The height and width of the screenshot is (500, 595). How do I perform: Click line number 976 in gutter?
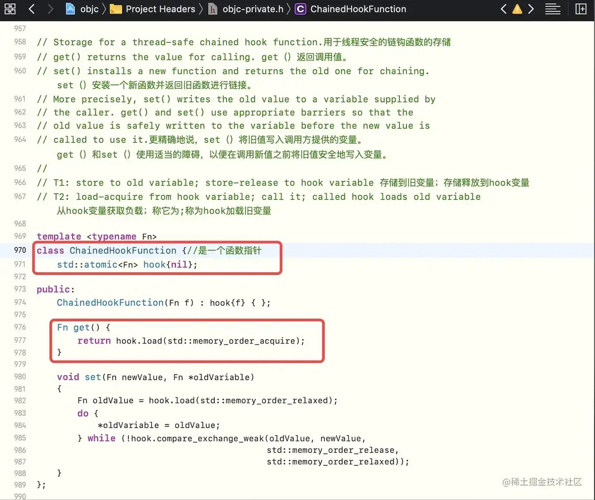pyautogui.click(x=20, y=327)
